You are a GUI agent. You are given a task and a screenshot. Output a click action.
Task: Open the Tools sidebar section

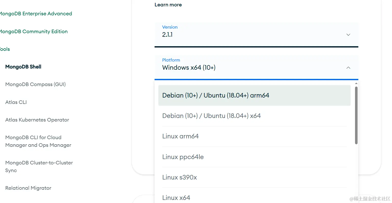5,49
